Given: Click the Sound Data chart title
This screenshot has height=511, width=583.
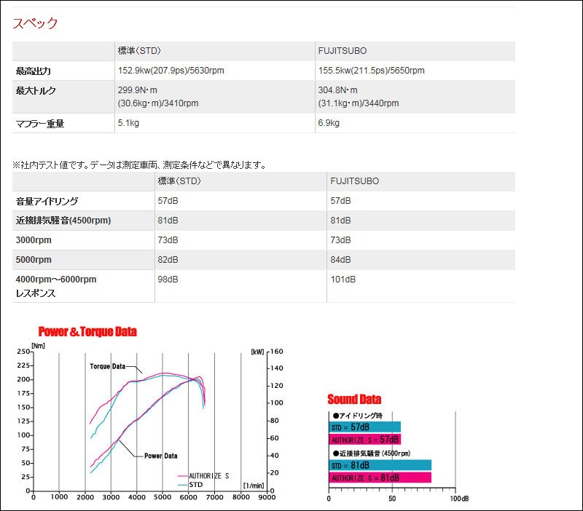Looking at the screenshot, I should tap(354, 399).
